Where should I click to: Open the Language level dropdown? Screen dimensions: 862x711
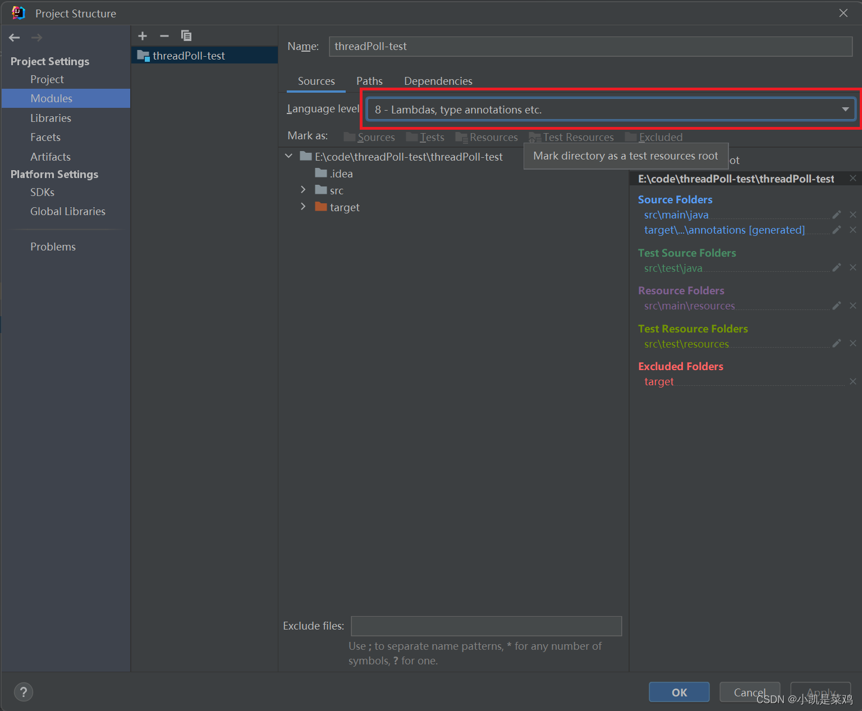(611, 110)
